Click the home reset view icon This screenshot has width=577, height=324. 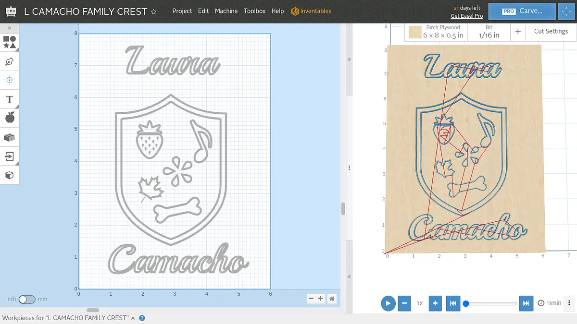pyautogui.click(x=332, y=299)
